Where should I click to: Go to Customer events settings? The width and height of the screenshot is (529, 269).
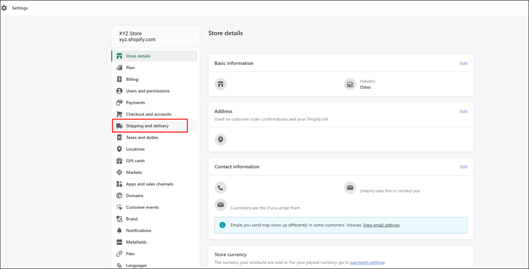point(154,207)
